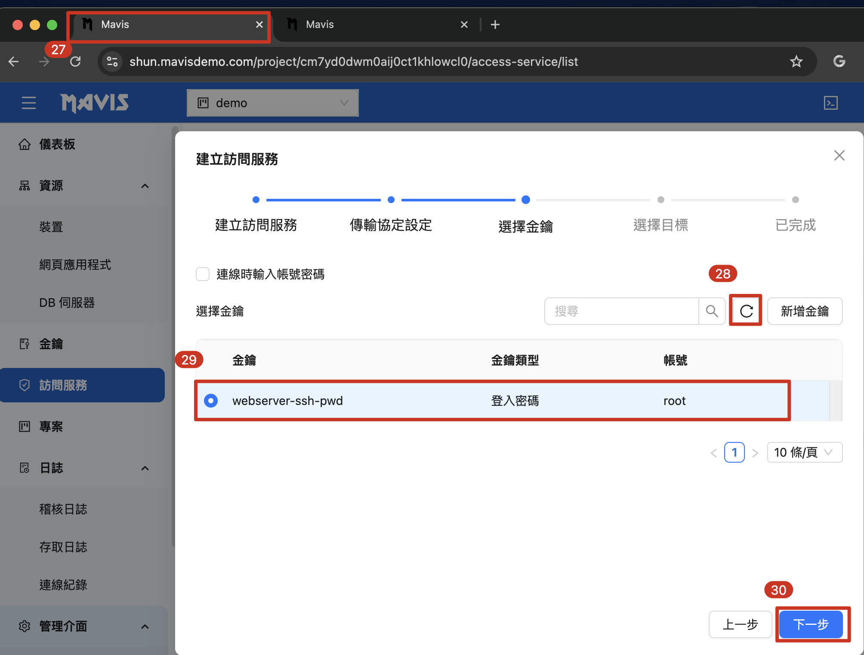The height and width of the screenshot is (655, 864).
Task: Collapse the 日誌 sidebar section
Action: 145,468
